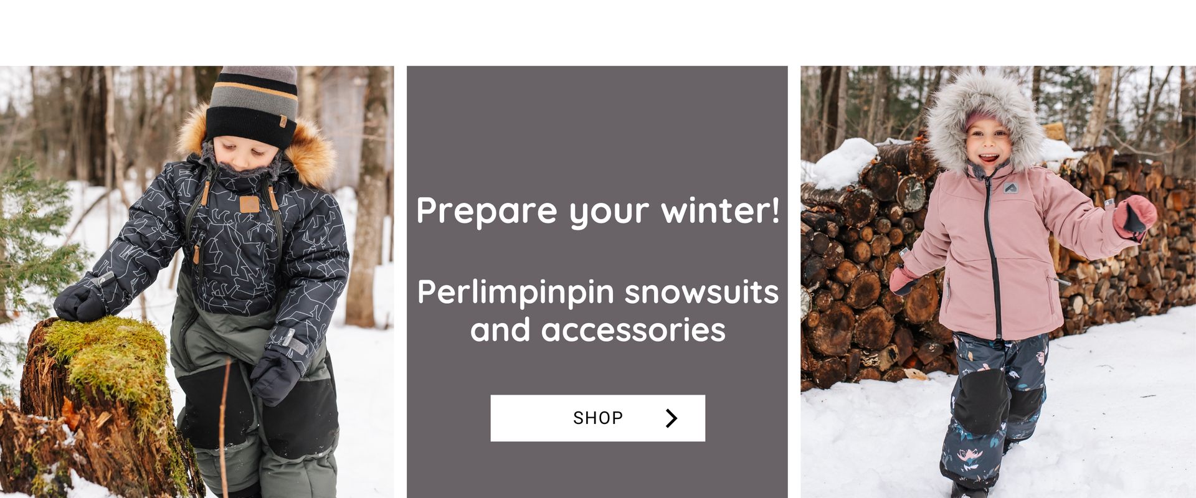Click the right chevron arrow beside SHOP

671,418
